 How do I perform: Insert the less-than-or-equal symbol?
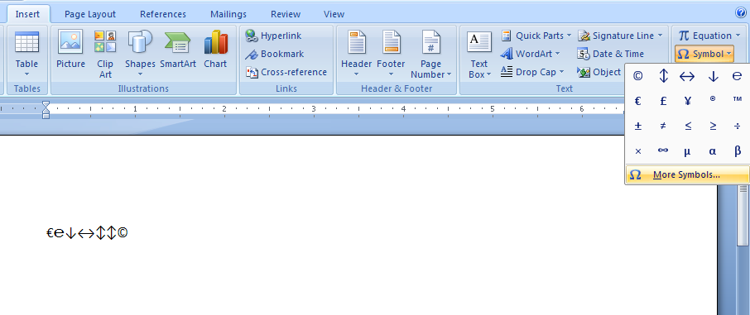[x=687, y=126]
